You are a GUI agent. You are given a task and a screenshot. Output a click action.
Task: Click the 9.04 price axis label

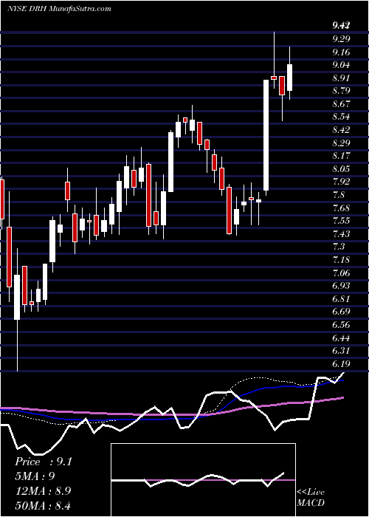pyautogui.click(x=342, y=65)
